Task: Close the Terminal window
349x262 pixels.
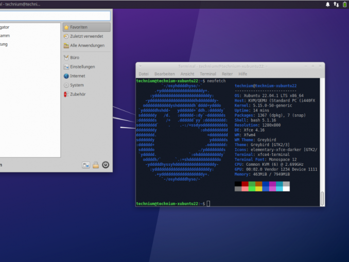Action: (x=320, y=66)
